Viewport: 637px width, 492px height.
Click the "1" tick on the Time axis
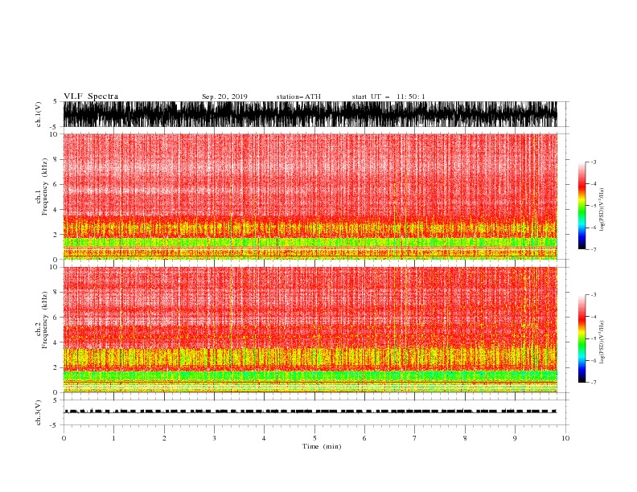(x=113, y=438)
